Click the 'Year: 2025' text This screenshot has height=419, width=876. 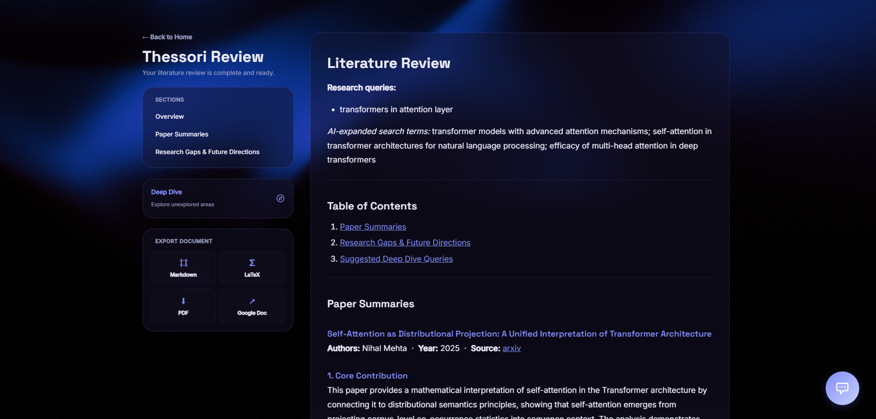click(x=438, y=348)
